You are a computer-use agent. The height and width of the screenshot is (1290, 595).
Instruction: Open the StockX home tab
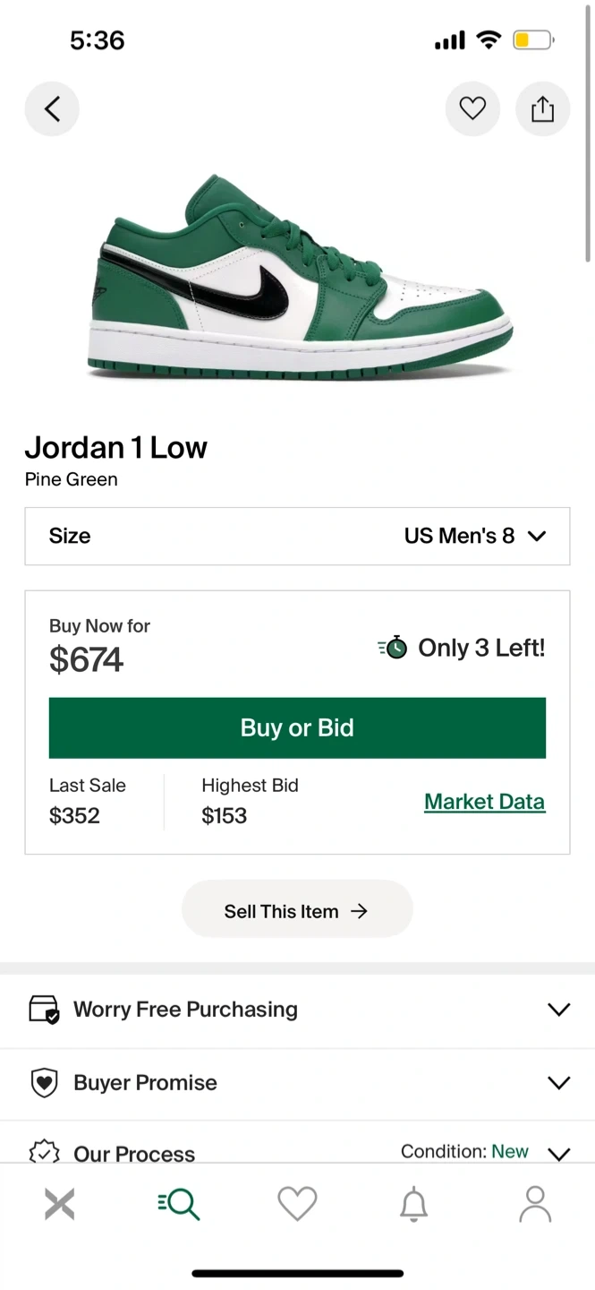(60, 1204)
